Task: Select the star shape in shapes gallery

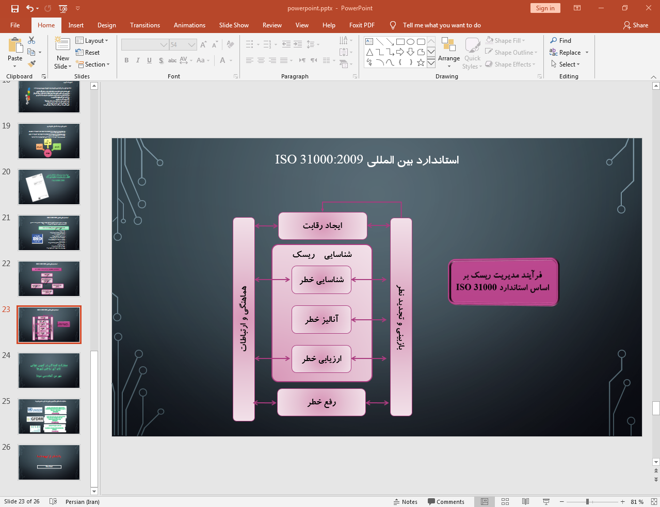Action: (x=421, y=62)
